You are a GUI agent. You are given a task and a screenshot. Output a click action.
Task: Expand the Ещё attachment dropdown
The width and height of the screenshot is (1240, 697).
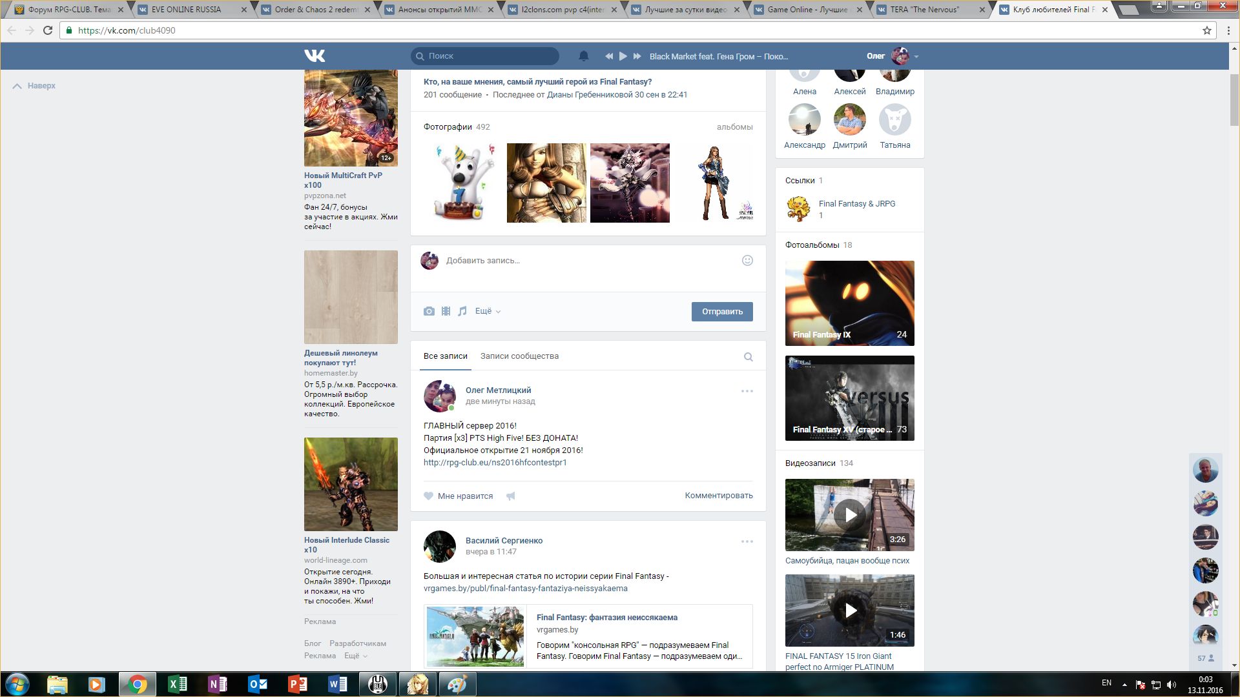[488, 311]
